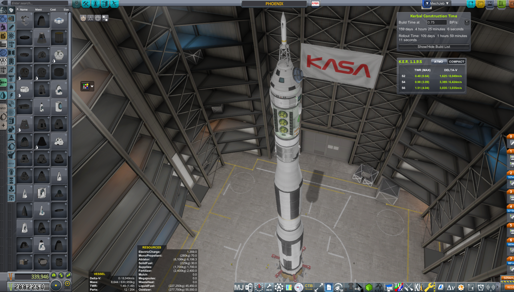The width and height of the screenshot is (514, 292).
Task: Open the KSPI toolbar icon
Action: coord(379,287)
